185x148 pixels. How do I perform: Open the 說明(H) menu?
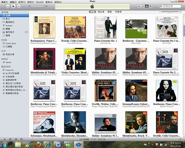[58, 2]
